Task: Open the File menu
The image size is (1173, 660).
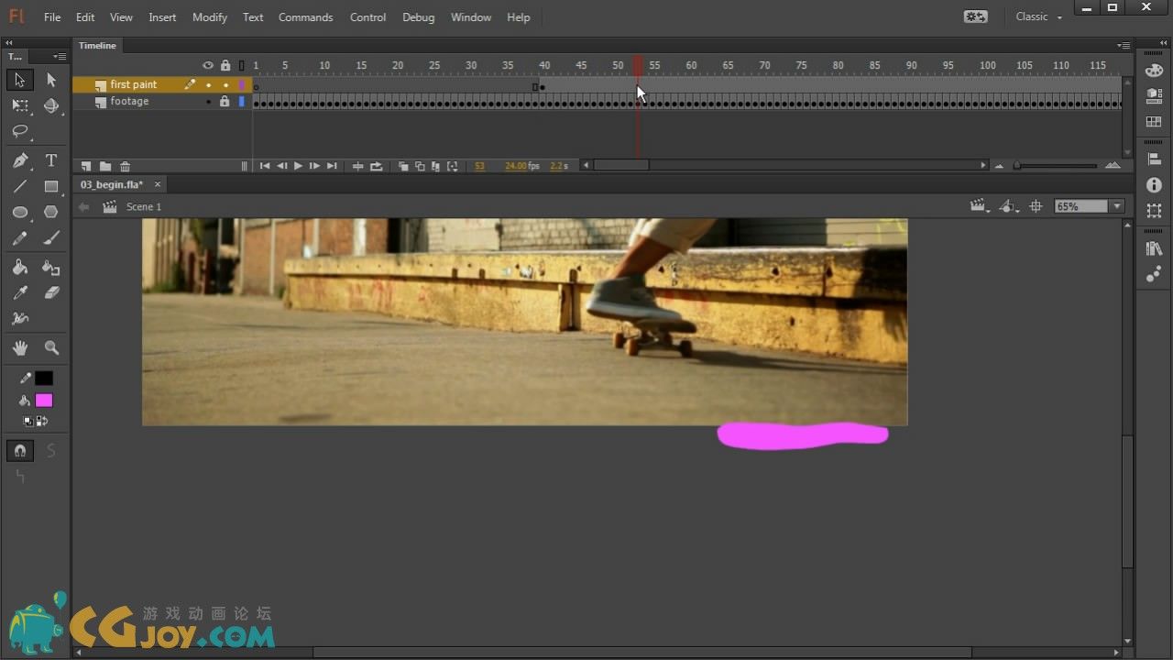Action: (52, 17)
